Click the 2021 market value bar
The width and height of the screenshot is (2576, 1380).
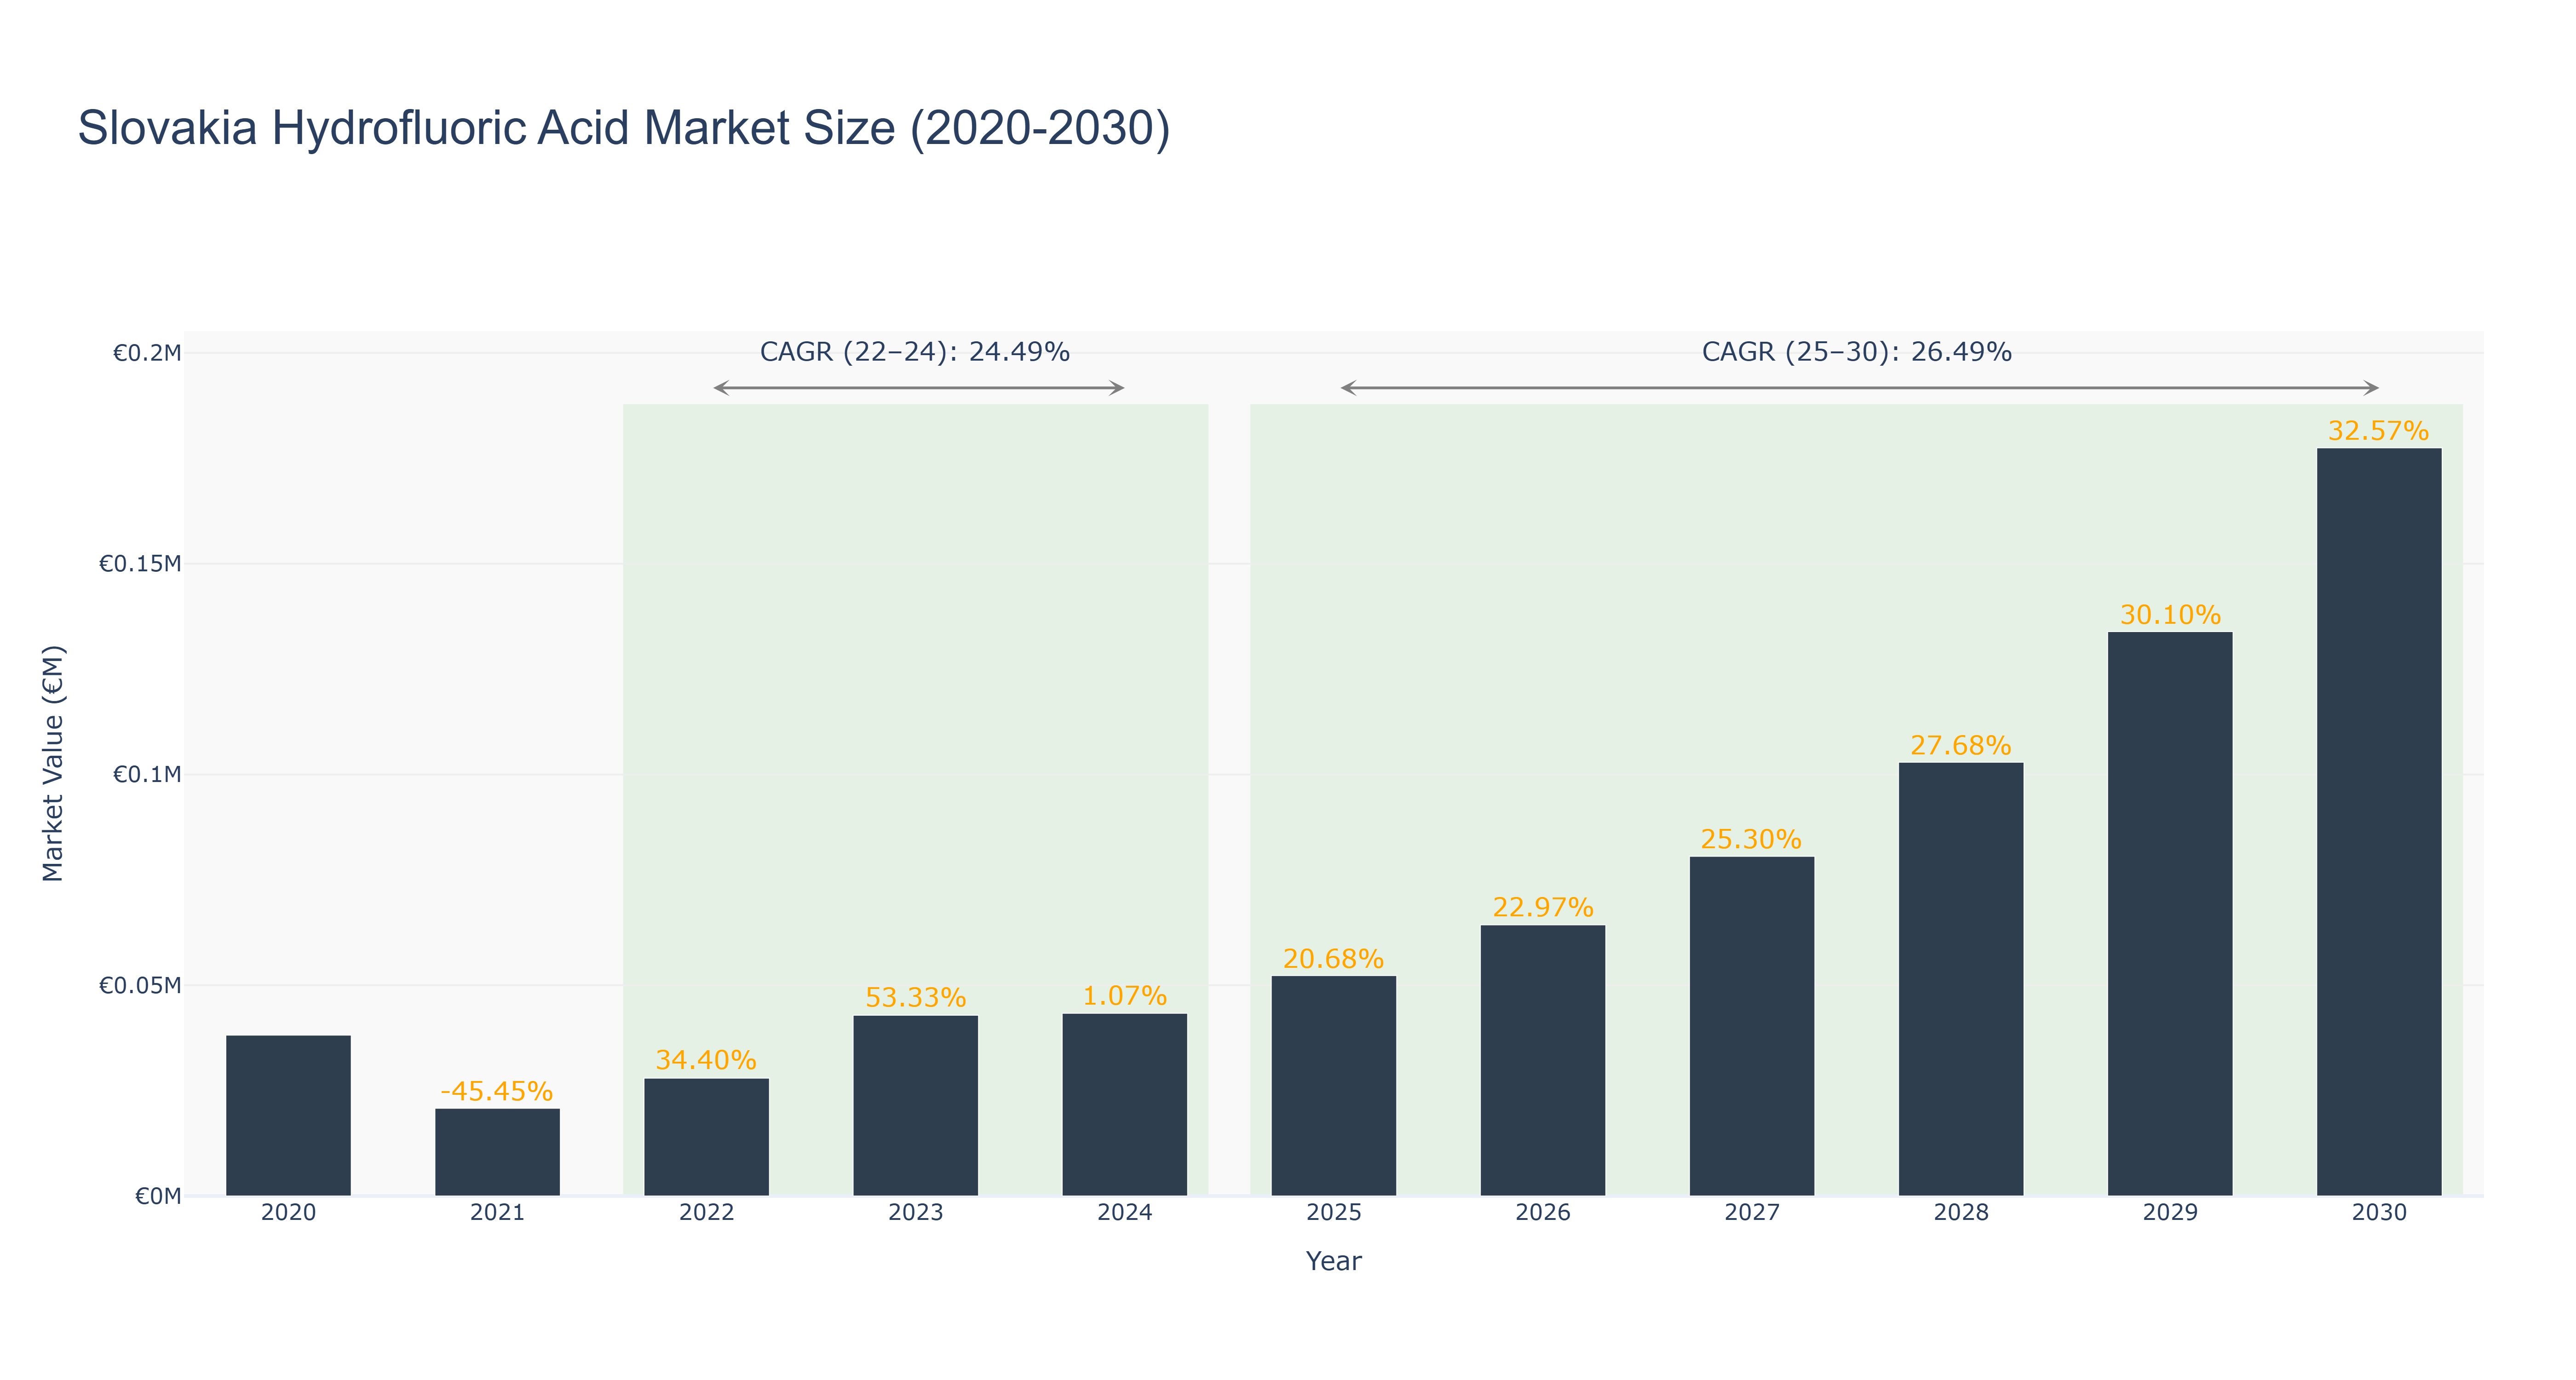(497, 1152)
